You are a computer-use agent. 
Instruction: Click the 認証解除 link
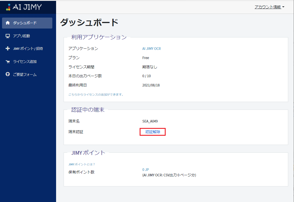[x=153, y=132]
